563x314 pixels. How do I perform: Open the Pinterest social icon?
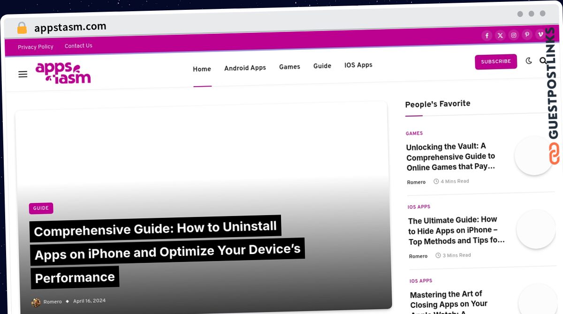pyautogui.click(x=527, y=35)
